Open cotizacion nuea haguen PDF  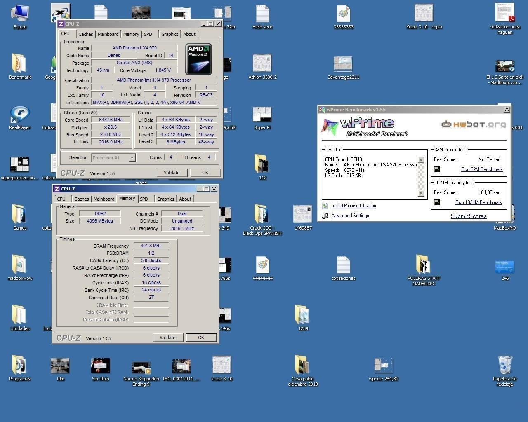coord(505,19)
